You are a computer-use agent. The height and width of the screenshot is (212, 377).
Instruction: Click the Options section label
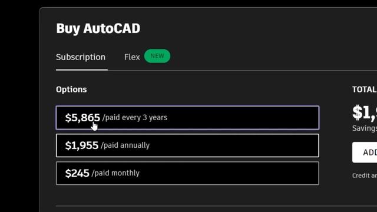(x=71, y=90)
